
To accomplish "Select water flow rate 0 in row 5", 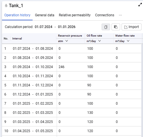I will (x=127, y=85).
